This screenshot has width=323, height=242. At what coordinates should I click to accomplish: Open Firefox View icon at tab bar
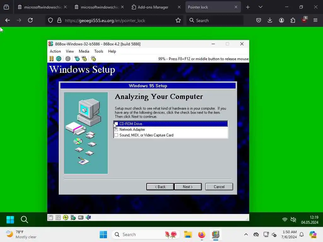point(6,7)
